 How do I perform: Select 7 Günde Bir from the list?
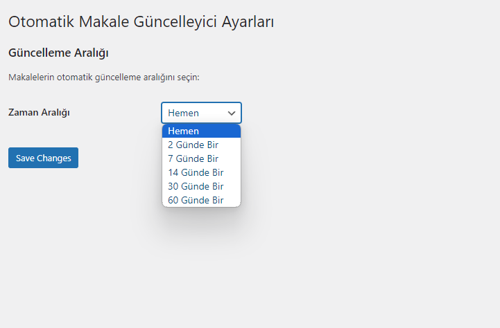[x=201, y=158]
